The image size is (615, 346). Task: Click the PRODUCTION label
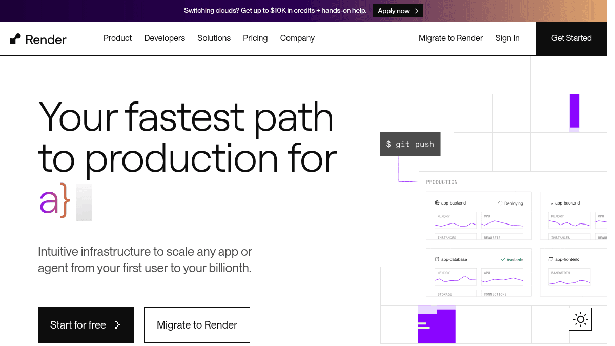click(x=442, y=182)
